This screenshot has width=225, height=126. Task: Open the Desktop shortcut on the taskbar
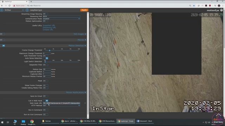point(23,122)
